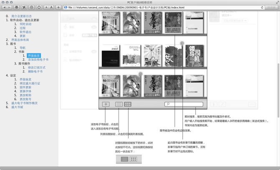This screenshot has width=280, height=170.
Task: Open the 添加自有电子书 link
Action: (x=38, y=60)
